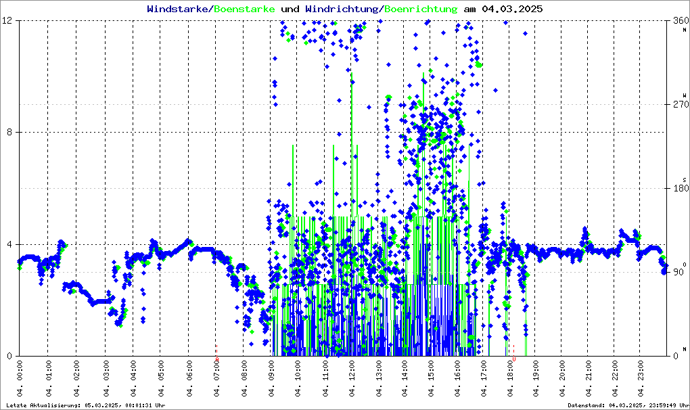690x410 pixels.
Task: Click the right axis label '90'
Action: (680, 273)
